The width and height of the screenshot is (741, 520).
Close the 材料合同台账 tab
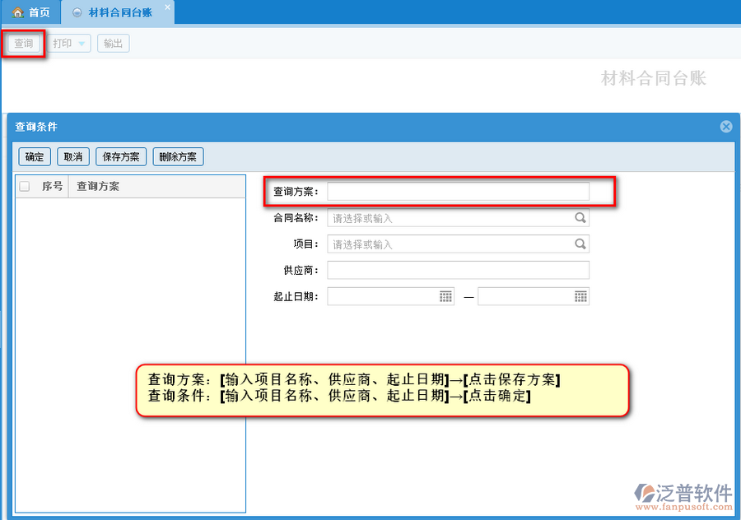coord(167,7)
